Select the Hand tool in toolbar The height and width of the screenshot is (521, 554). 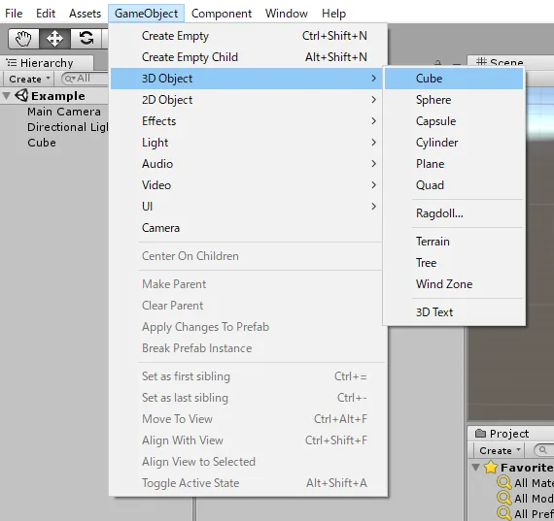pyautogui.click(x=23, y=39)
